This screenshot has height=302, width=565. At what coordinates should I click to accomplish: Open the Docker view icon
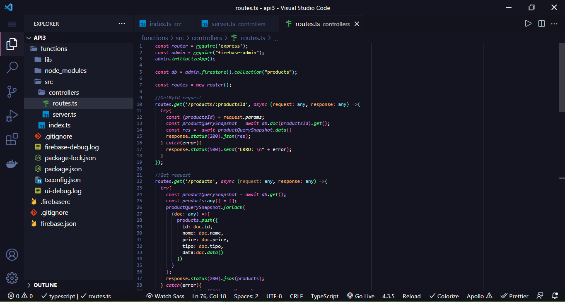coord(12,163)
